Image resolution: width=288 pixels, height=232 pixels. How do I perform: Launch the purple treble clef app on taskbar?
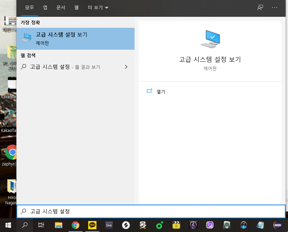tap(193, 225)
